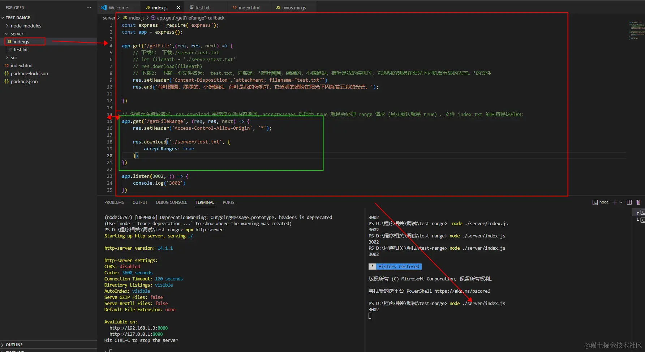Create a new terminal with plus icon
645x352 pixels.
pyautogui.click(x=615, y=202)
